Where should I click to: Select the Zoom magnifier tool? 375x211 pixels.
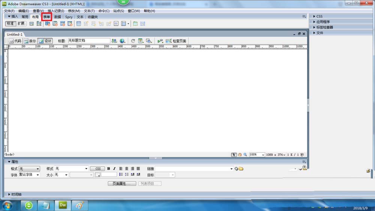(x=245, y=155)
